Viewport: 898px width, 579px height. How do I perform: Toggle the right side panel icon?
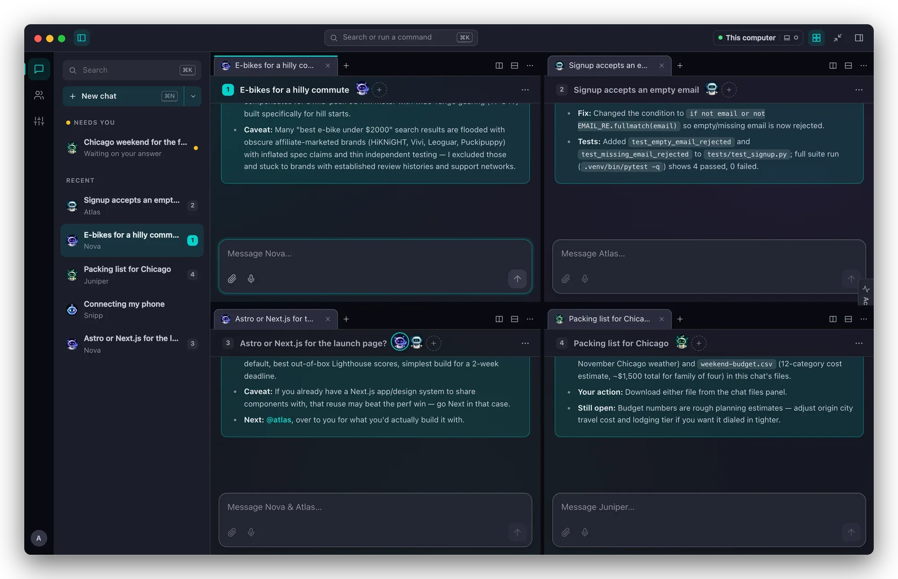click(859, 38)
